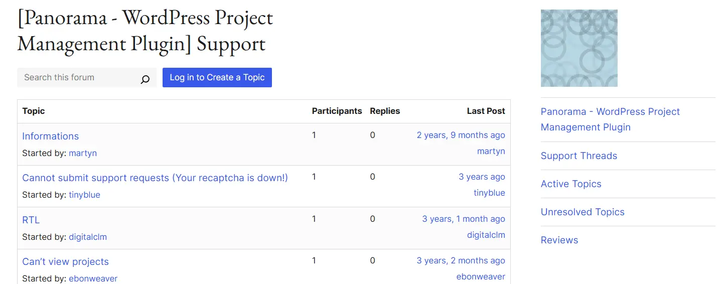Open ebonweaver's profile in Started by
The height and width of the screenshot is (284, 723).
[93, 278]
